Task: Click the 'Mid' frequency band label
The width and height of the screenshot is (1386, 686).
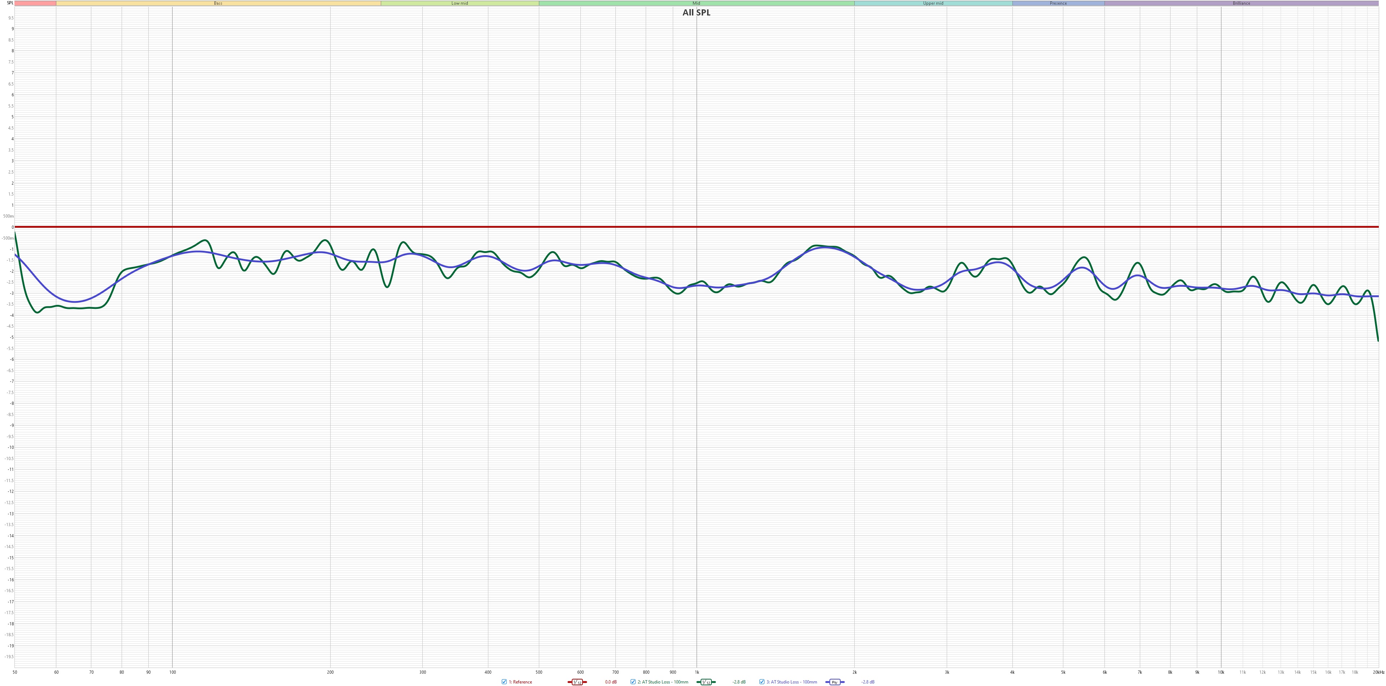Action: pyautogui.click(x=696, y=3)
